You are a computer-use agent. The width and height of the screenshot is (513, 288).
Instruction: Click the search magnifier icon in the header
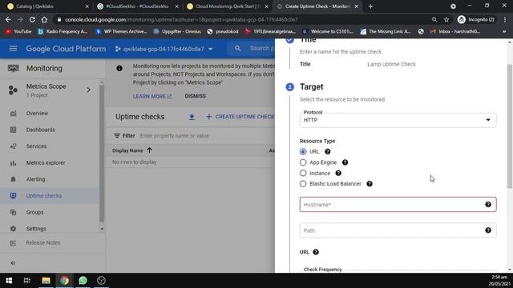click(238, 48)
